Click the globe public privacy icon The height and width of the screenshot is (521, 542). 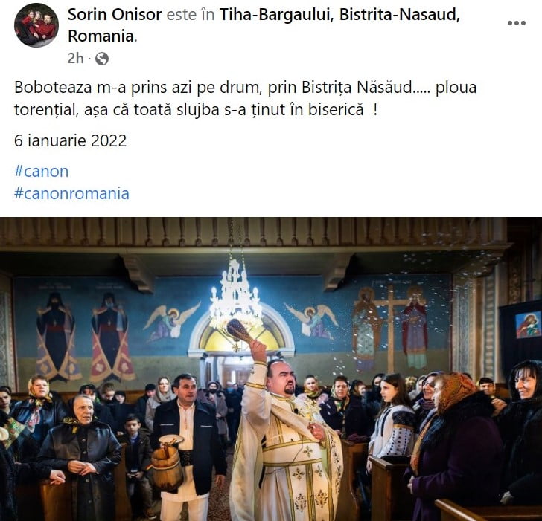102,59
